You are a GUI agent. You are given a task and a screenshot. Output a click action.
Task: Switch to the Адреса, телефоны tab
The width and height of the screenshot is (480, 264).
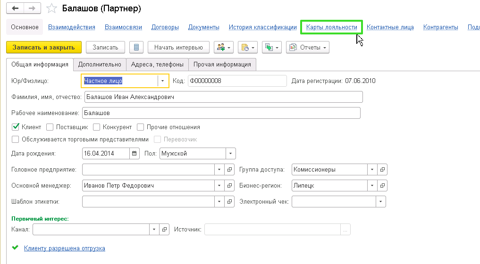click(x=157, y=65)
